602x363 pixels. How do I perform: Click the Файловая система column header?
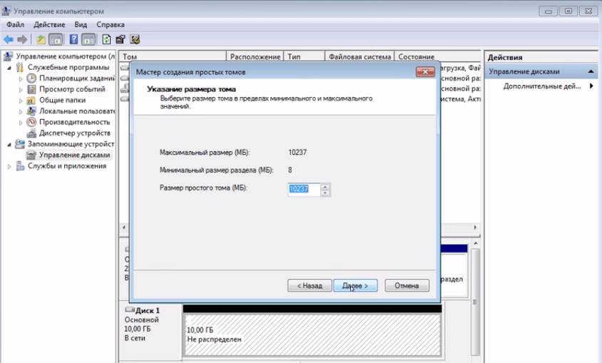pos(359,56)
